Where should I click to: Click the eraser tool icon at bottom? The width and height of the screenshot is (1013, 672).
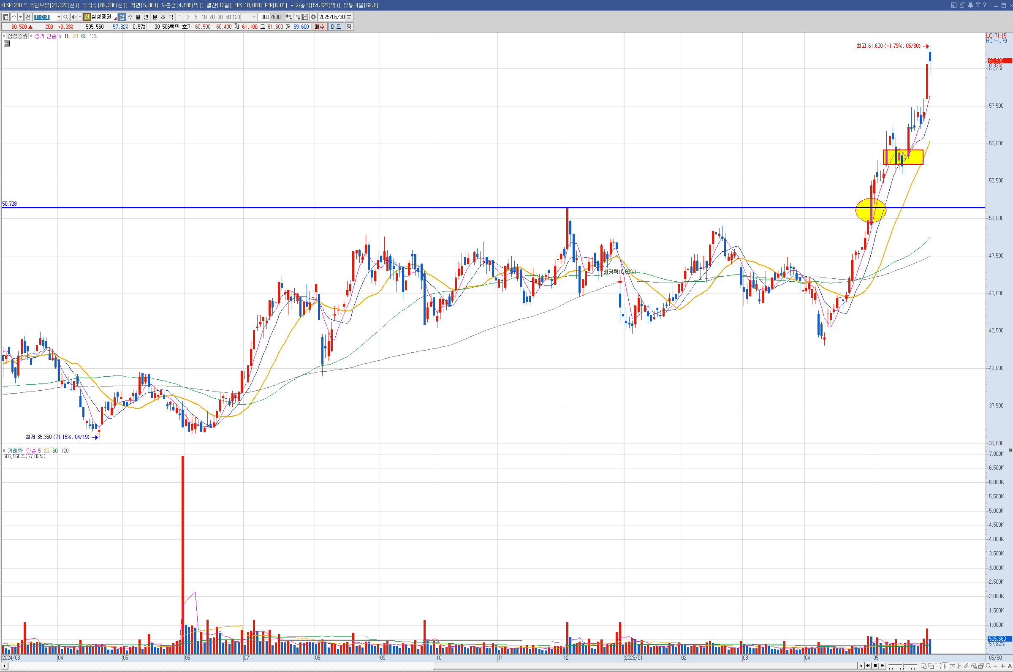point(975,666)
